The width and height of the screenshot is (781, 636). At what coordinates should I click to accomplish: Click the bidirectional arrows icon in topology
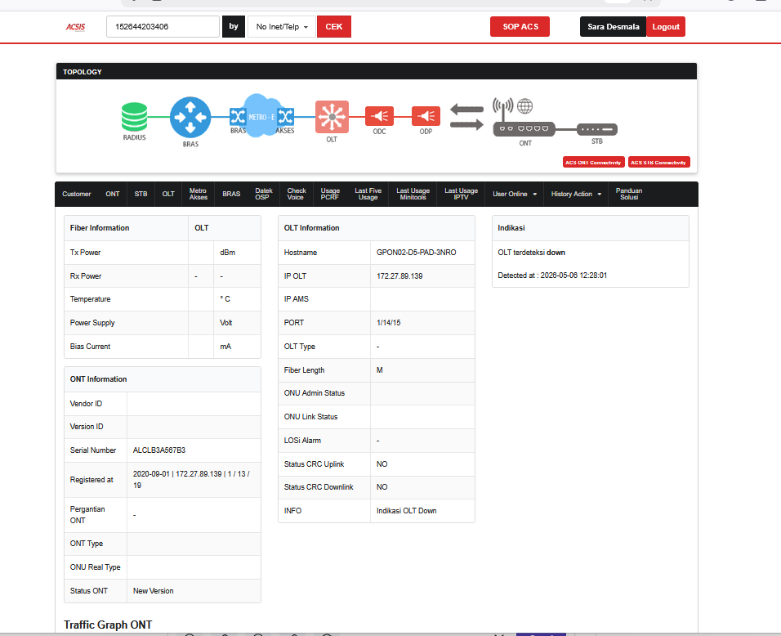pyautogui.click(x=466, y=117)
